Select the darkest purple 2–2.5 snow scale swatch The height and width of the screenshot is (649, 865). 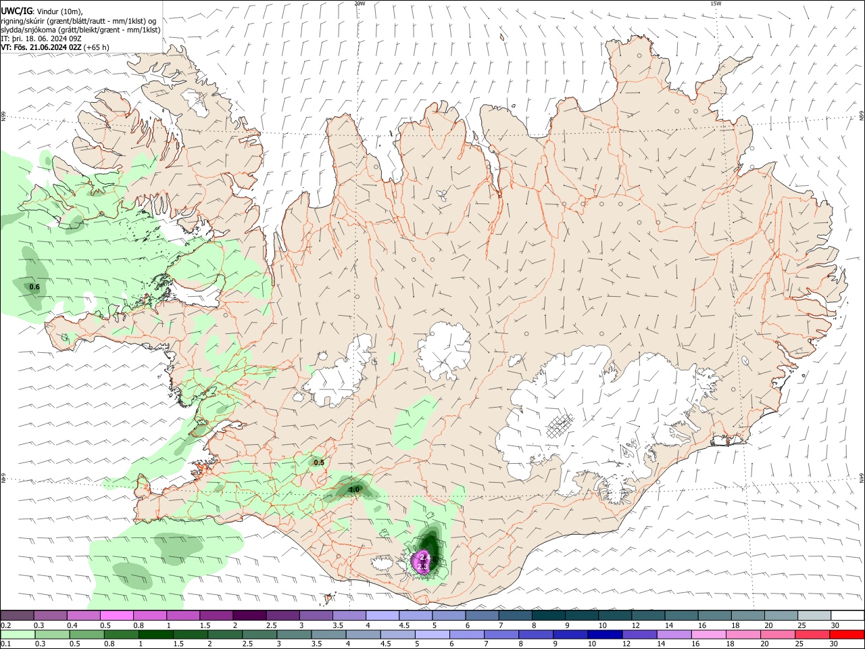(249, 616)
